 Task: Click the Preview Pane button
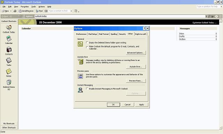[136, 81]
